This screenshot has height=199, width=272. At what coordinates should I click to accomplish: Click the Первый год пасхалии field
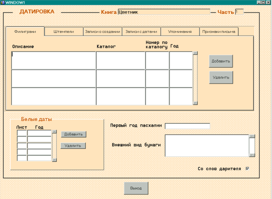(188, 126)
